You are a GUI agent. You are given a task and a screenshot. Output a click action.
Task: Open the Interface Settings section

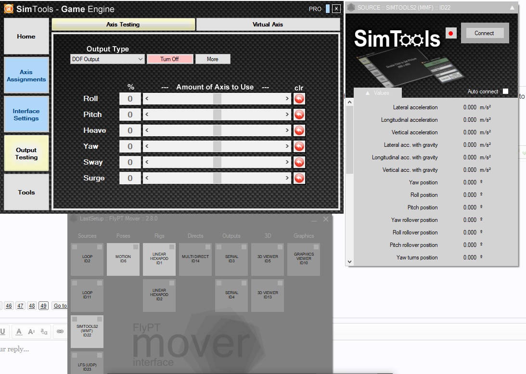(x=26, y=115)
